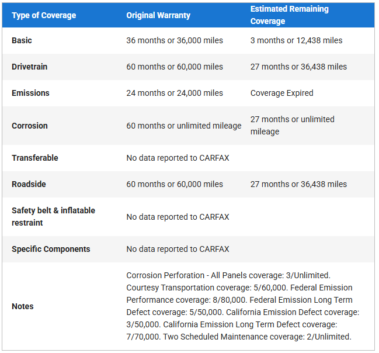Click the 'Type of Coverage' column header
Screen dimensions: 379x353
pyautogui.click(x=44, y=15)
